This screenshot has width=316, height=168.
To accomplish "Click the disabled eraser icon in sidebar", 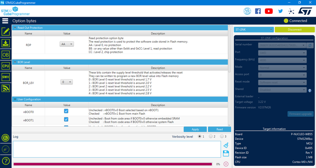I will 5,149.
